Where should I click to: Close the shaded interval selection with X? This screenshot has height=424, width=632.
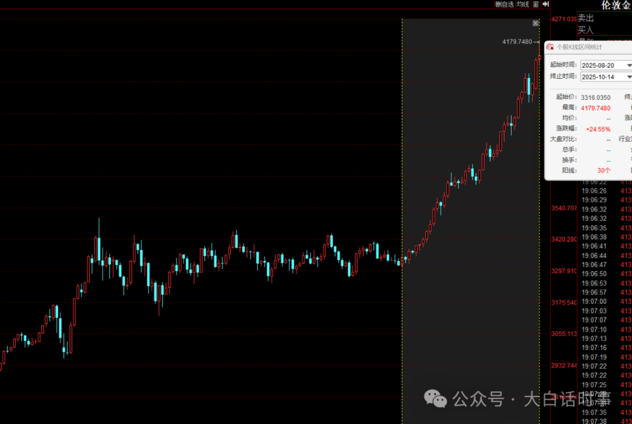coord(535,23)
